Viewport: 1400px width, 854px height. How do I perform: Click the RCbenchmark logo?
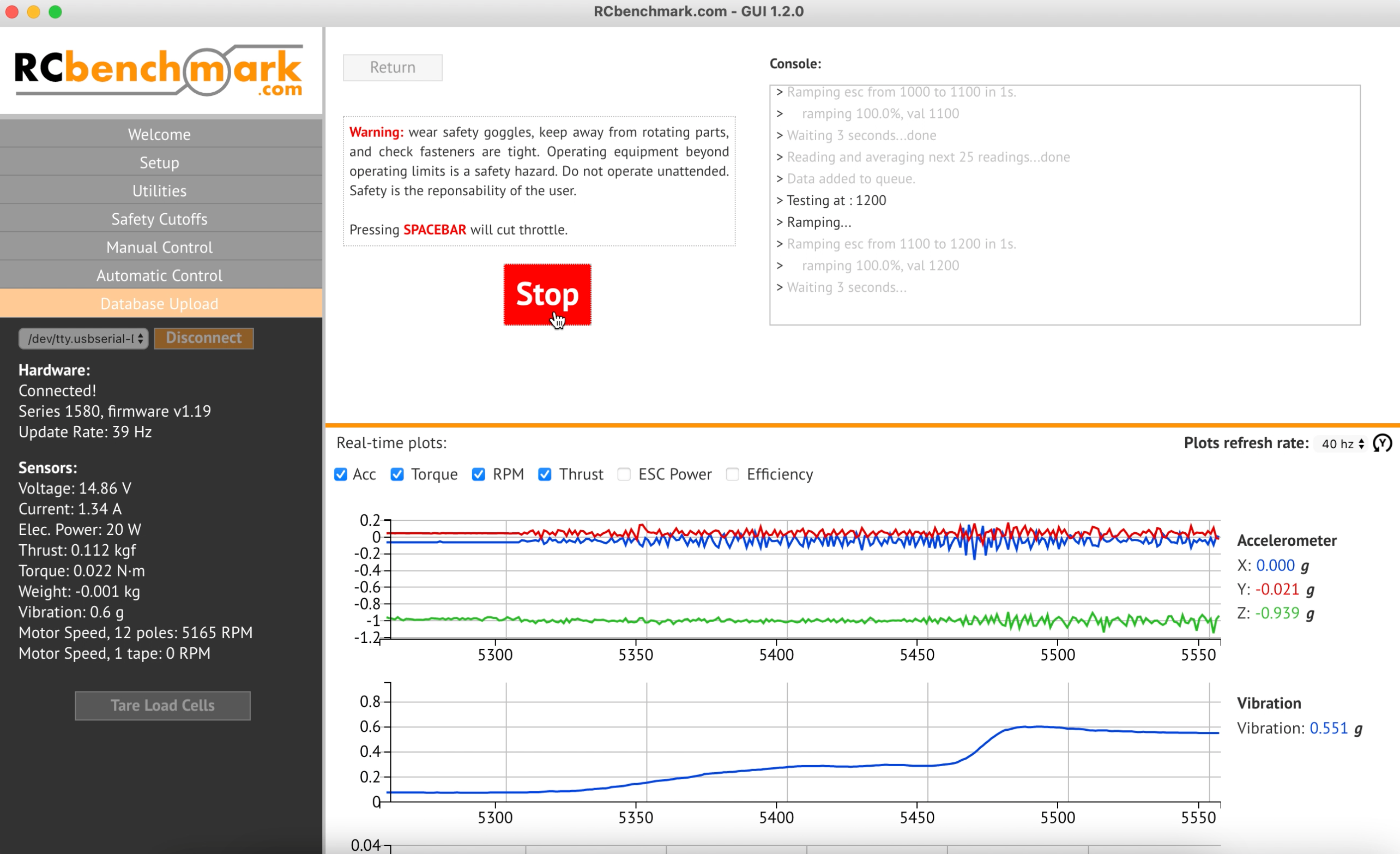[x=160, y=70]
